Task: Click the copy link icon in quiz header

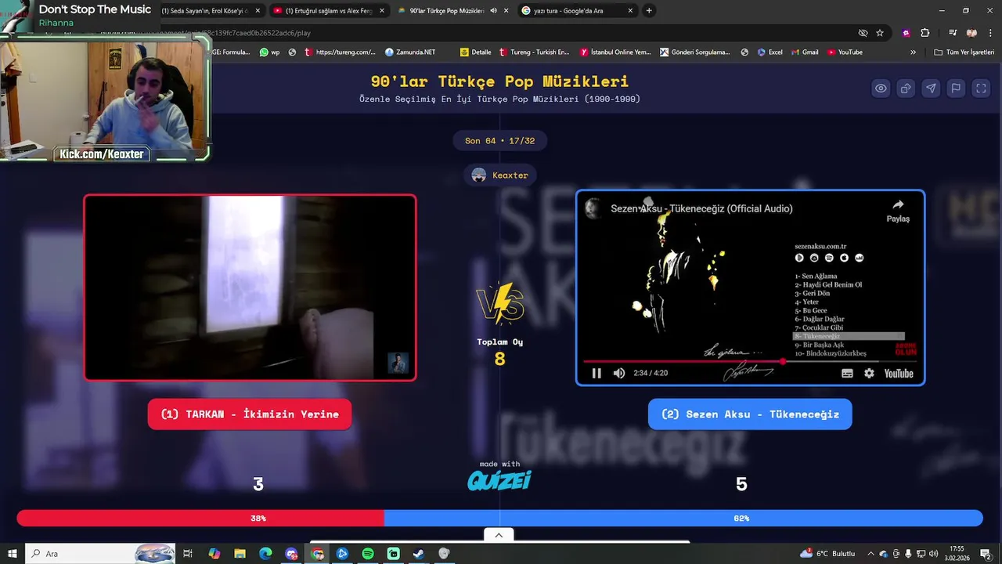Action: pyautogui.click(x=906, y=89)
